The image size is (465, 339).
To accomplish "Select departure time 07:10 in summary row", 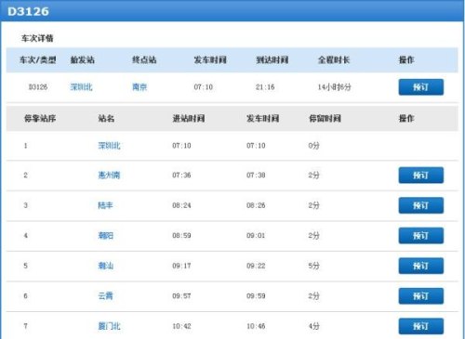I will pyautogui.click(x=204, y=87).
